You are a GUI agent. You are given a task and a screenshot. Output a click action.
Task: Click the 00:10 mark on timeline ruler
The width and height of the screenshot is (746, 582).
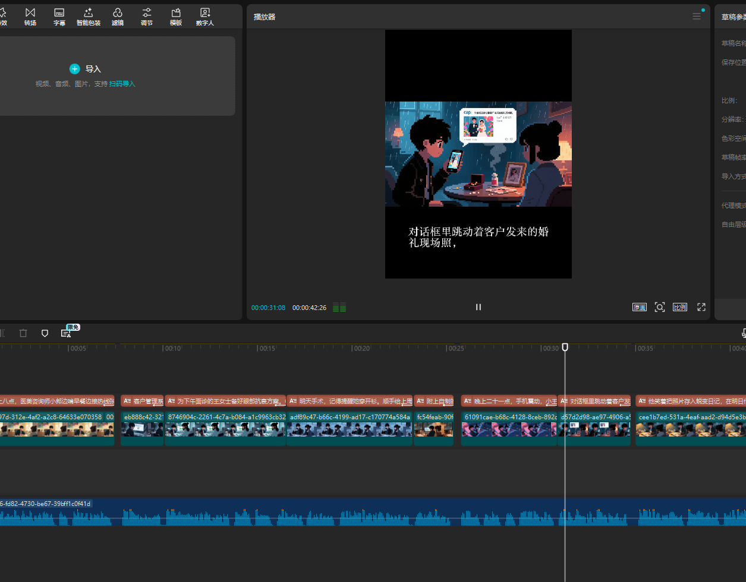click(173, 349)
